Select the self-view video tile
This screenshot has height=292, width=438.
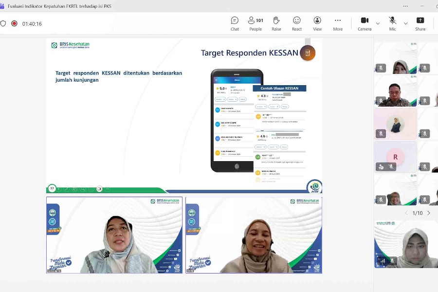[406, 244]
